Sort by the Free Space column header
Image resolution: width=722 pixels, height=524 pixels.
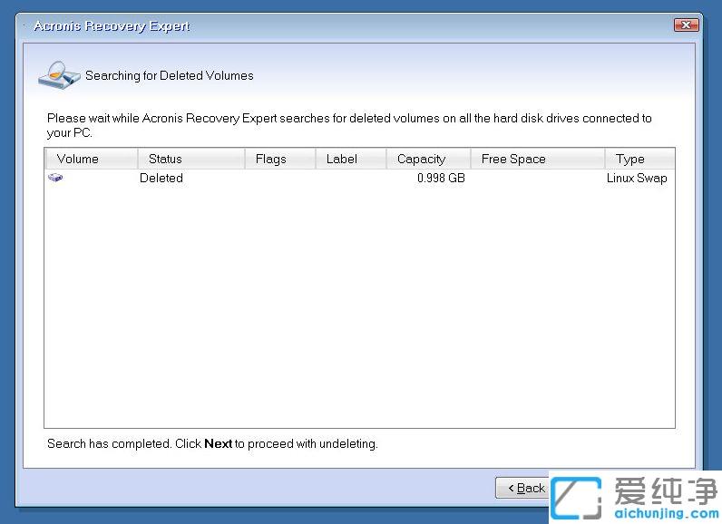tap(538, 159)
